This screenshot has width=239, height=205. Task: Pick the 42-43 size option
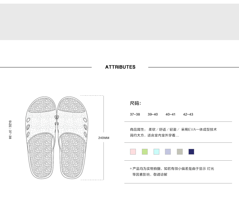pos(188,114)
